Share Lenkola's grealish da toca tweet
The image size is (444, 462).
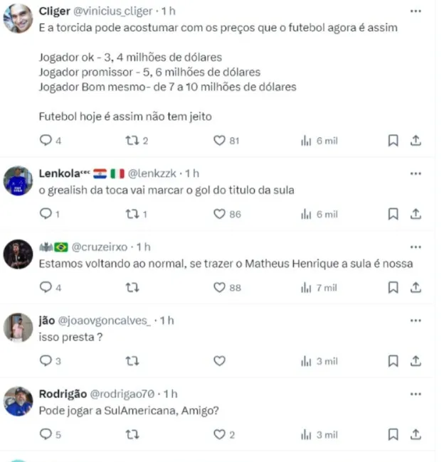tap(416, 214)
